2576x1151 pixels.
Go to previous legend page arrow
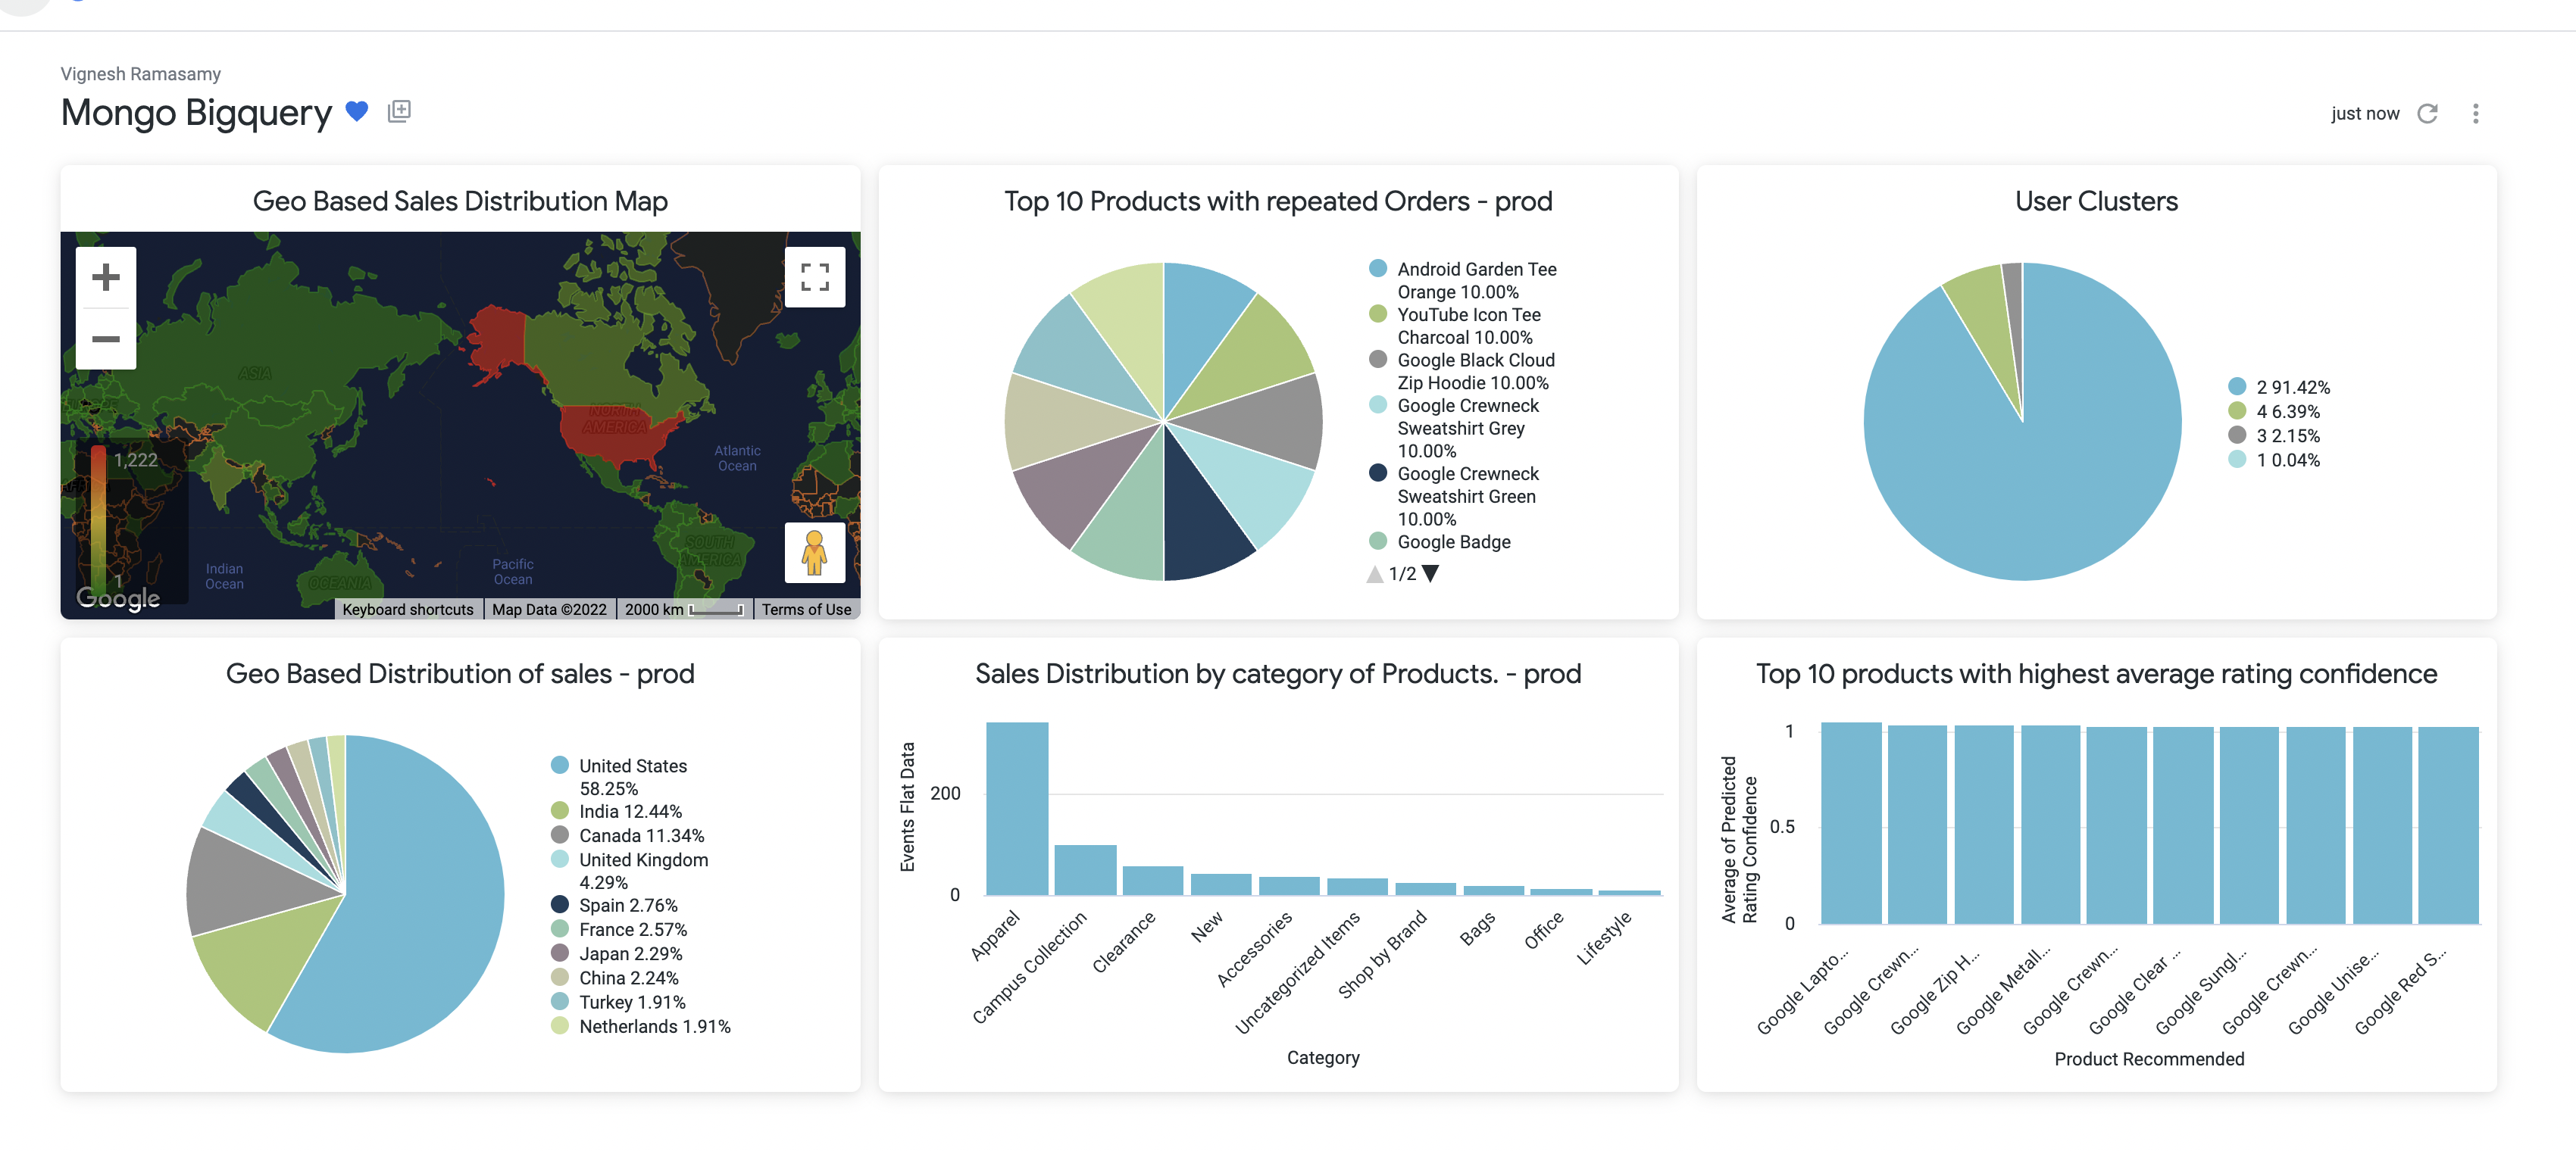tap(1375, 573)
